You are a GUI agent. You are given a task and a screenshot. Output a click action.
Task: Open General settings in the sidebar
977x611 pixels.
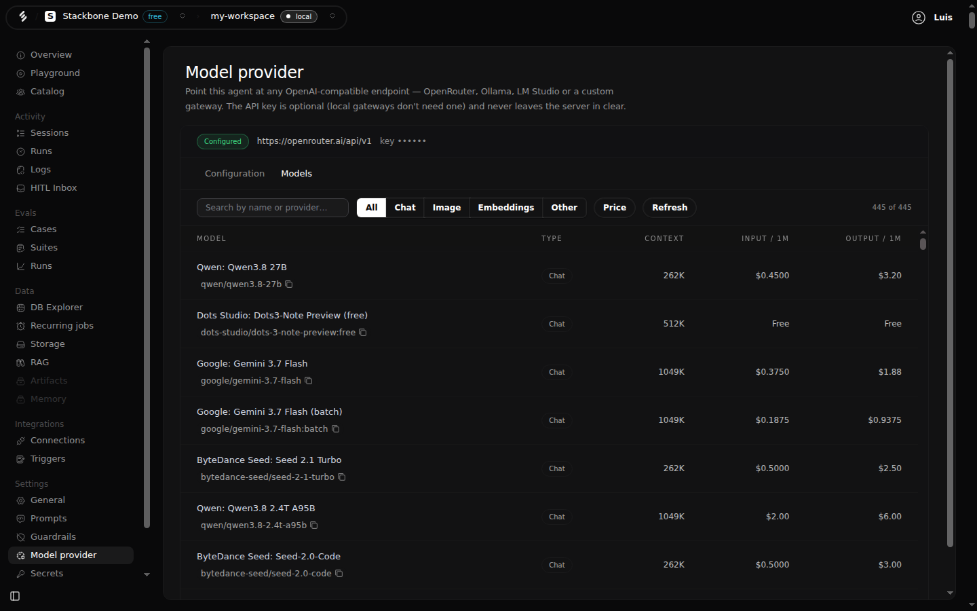[71, 500]
